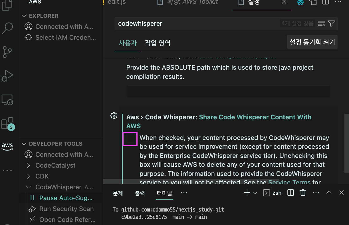The width and height of the screenshot is (349, 225).
Task: Open the settings filter funnel
Action: click(x=331, y=23)
